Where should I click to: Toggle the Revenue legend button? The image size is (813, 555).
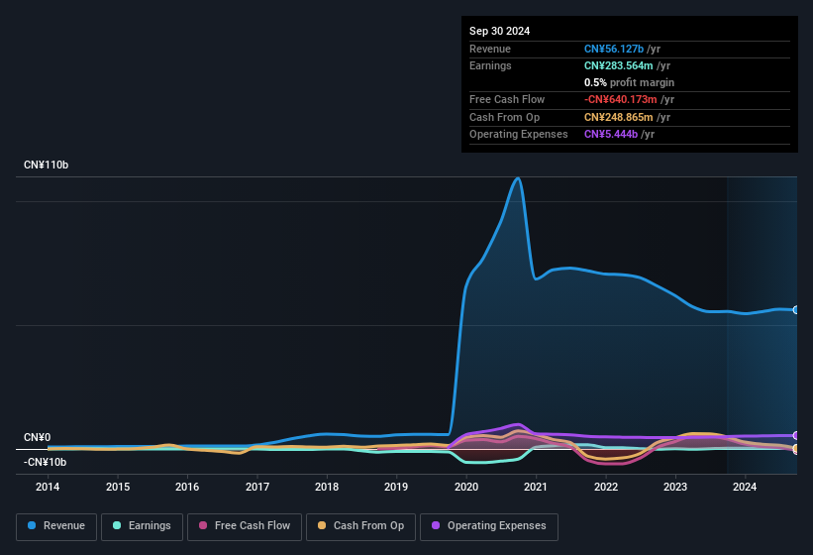56,526
